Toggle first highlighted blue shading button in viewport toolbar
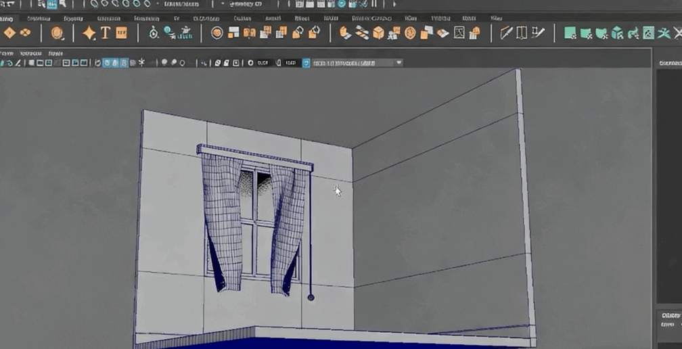 (x=107, y=63)
